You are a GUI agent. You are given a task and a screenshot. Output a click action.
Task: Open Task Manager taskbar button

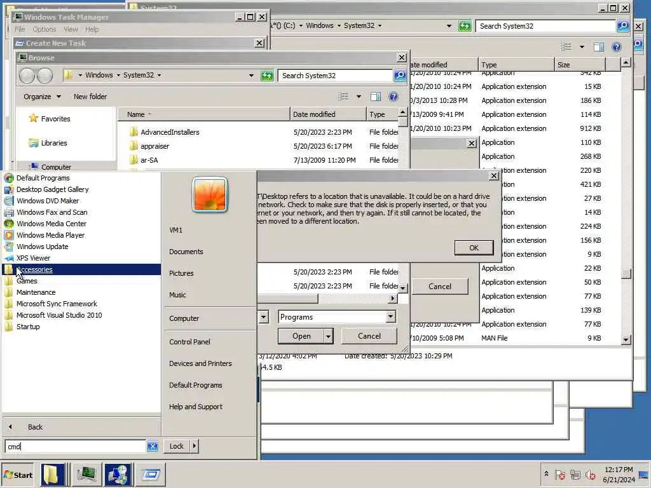tap(86, 475)
